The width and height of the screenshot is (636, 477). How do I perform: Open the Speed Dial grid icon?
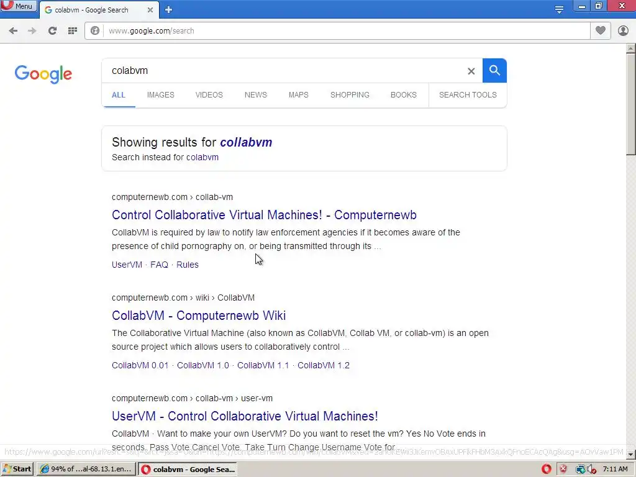(73, 31)
